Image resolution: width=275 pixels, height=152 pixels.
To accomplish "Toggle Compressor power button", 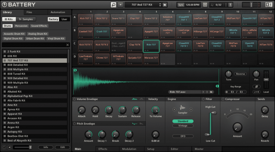I will tap(223, 99).
